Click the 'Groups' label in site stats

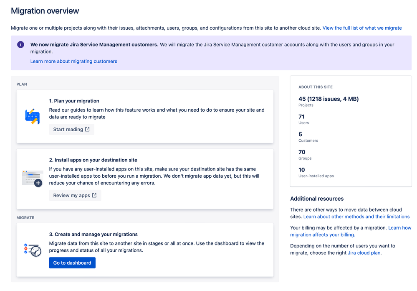305,158
